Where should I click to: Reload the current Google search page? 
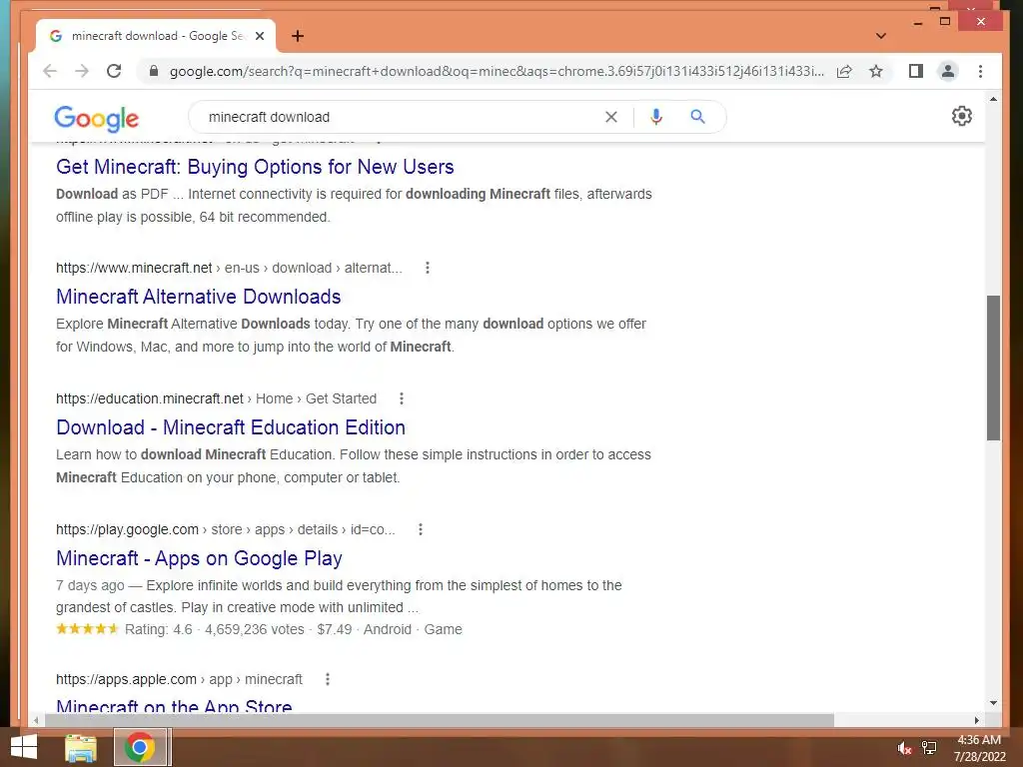click(x=114, y=71)
